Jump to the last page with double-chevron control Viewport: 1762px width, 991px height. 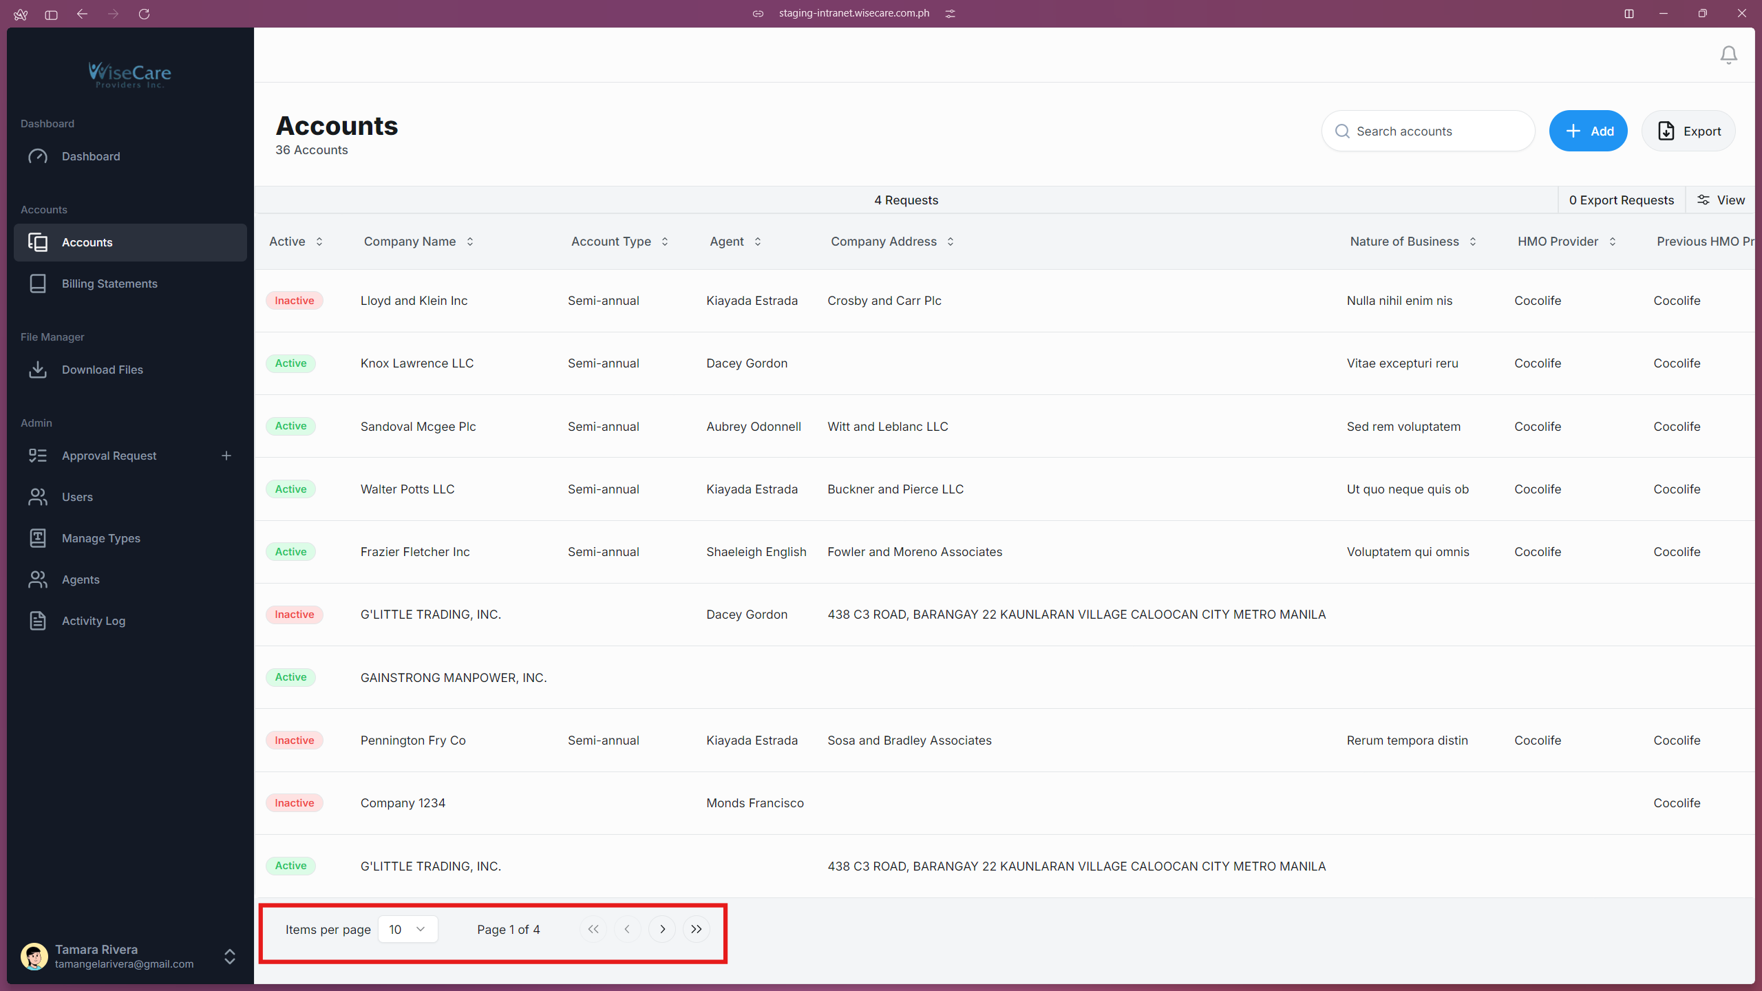point(696,929)
